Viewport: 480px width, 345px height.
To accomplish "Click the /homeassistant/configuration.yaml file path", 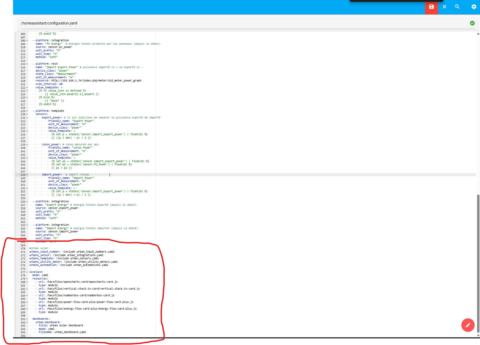I will [x=49, y=23].
